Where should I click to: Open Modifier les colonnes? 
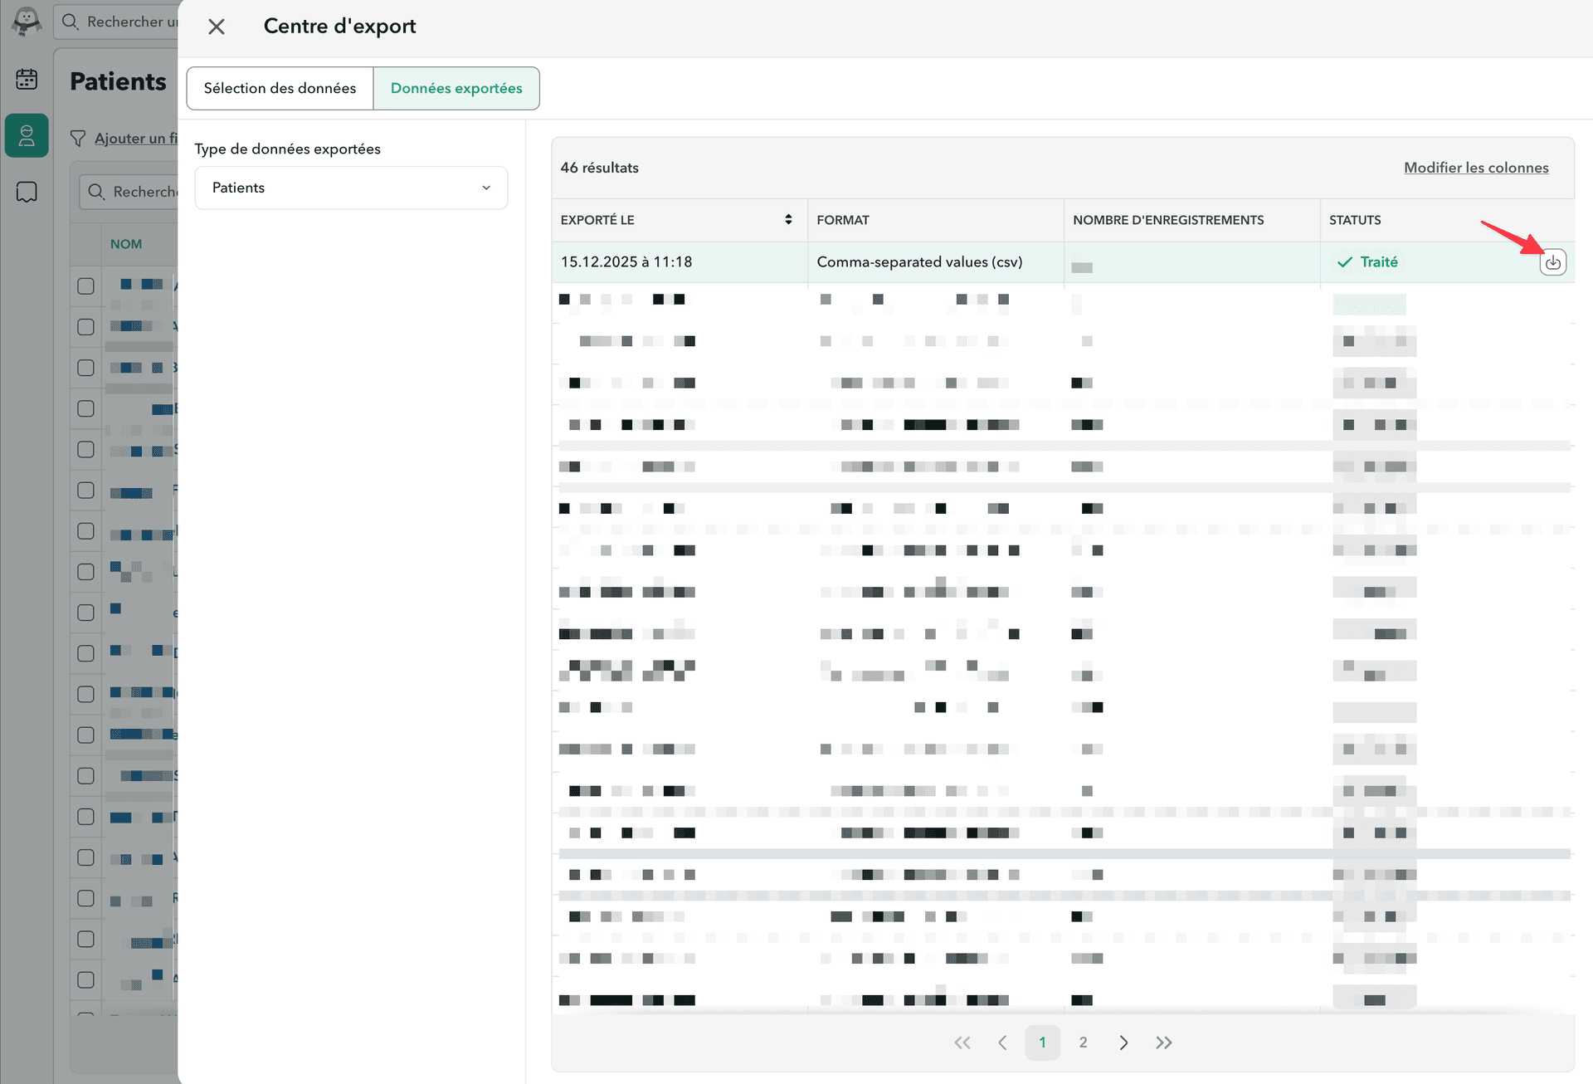tap(1476, 167)
